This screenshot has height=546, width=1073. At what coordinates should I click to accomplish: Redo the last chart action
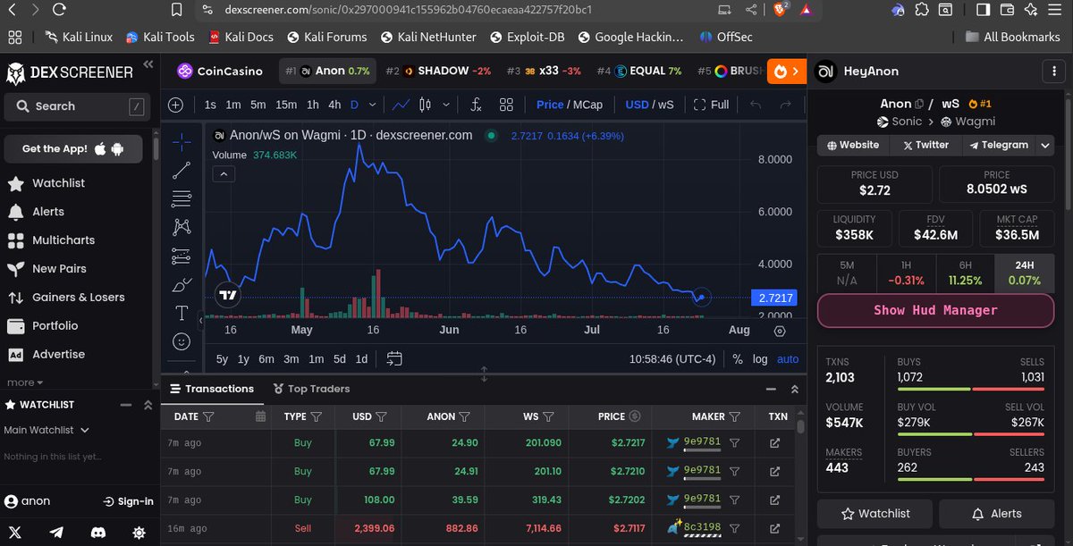[x=785, y=105]
